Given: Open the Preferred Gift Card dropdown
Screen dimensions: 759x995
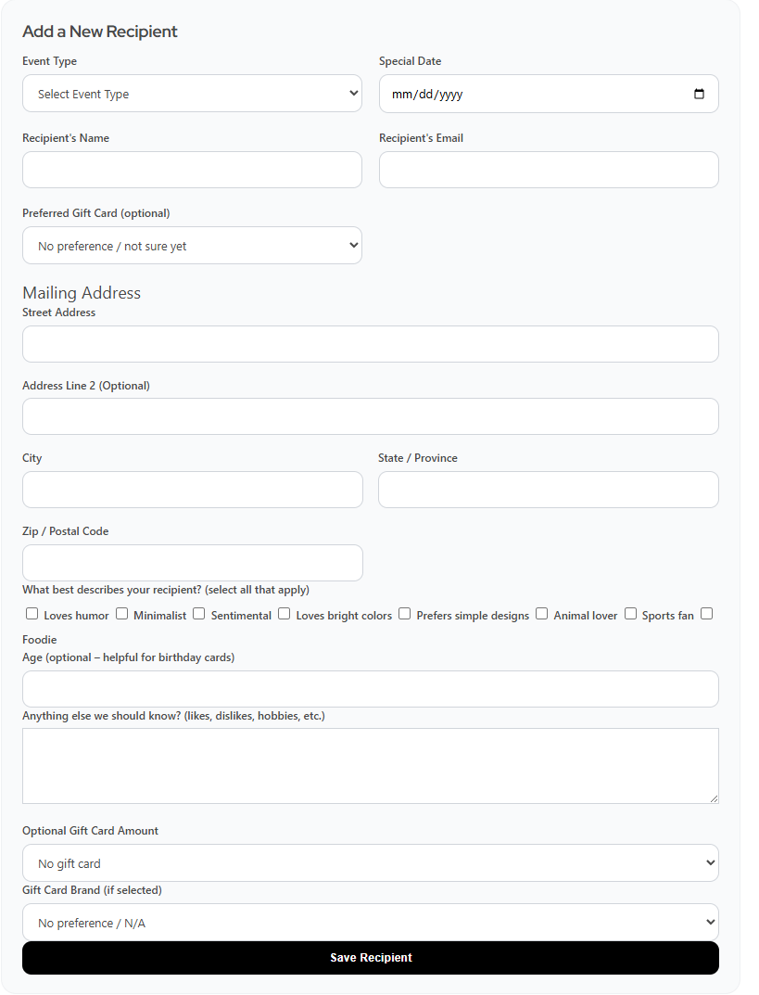Looking at the screenshot, I should [192, 246].
